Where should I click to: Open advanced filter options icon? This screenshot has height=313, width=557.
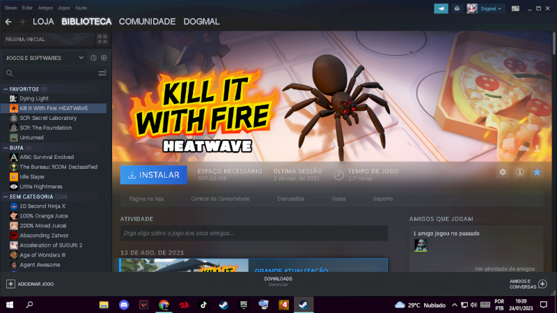point(102,73)
